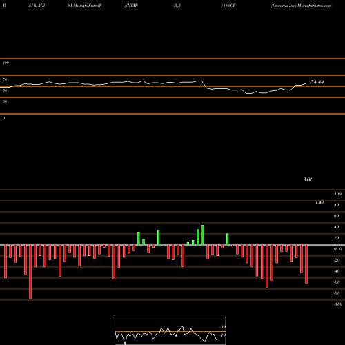Click the 'SI(TM)' header text
This screenshot has width=345, height=345.
coord(131,6)
